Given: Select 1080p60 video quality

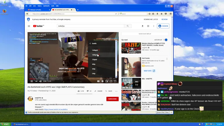Looking at the screenshot, I should [101, 55].
